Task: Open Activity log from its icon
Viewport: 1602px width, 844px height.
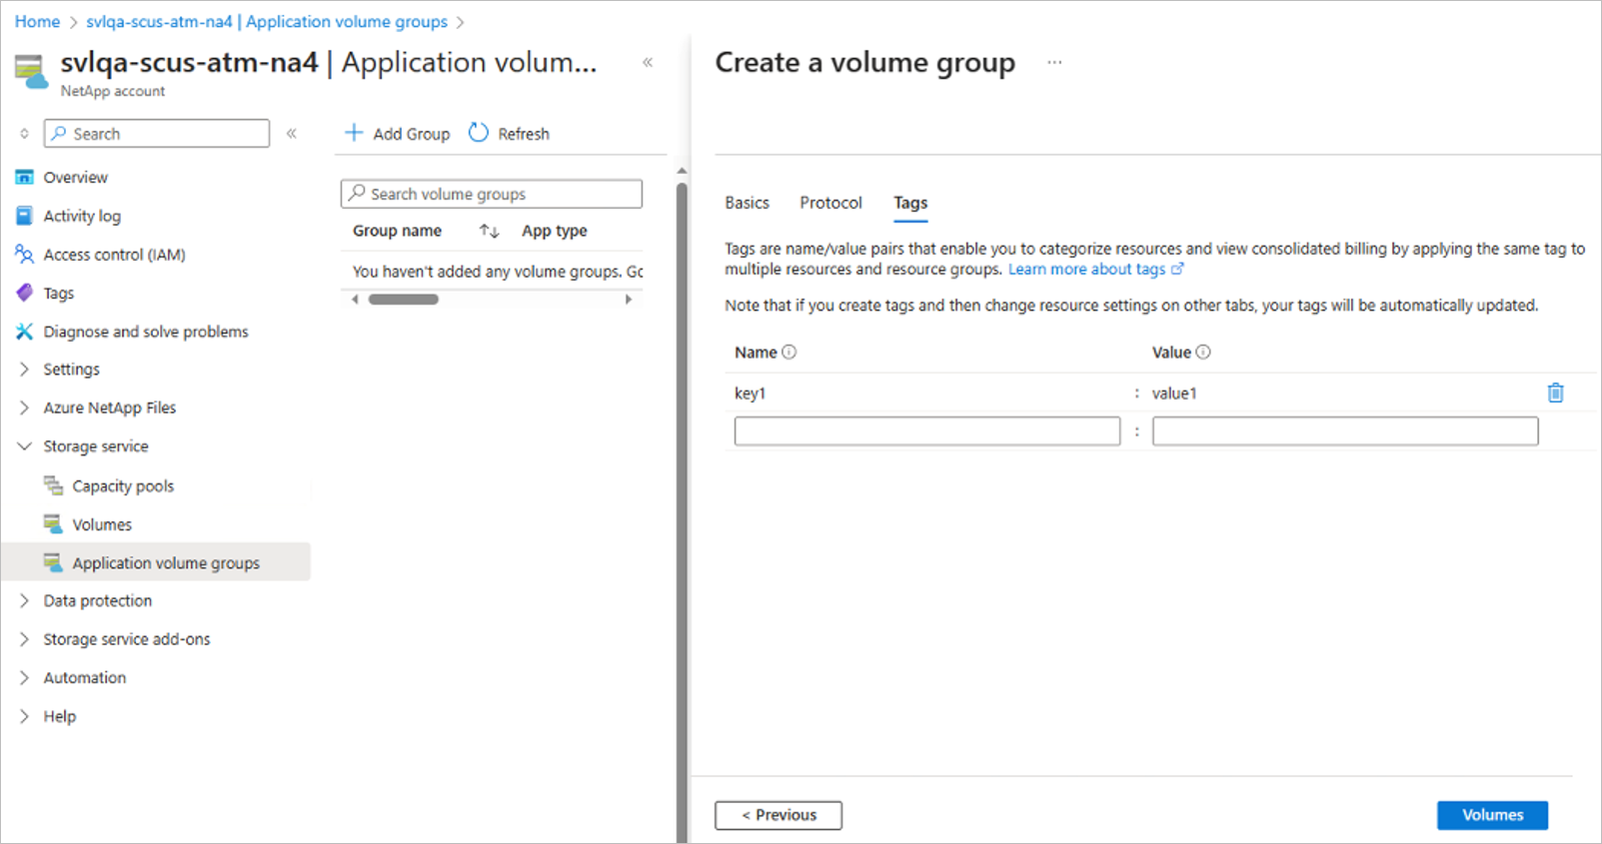Action: click(x=25, y=216)
